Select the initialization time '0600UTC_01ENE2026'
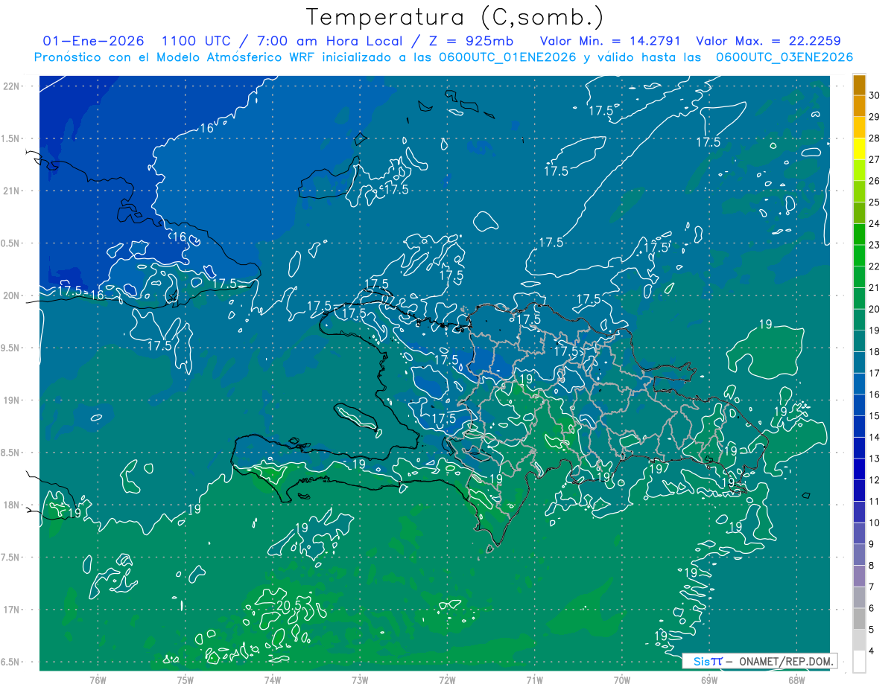The image size is (894, 690). (x=509, y=57)
